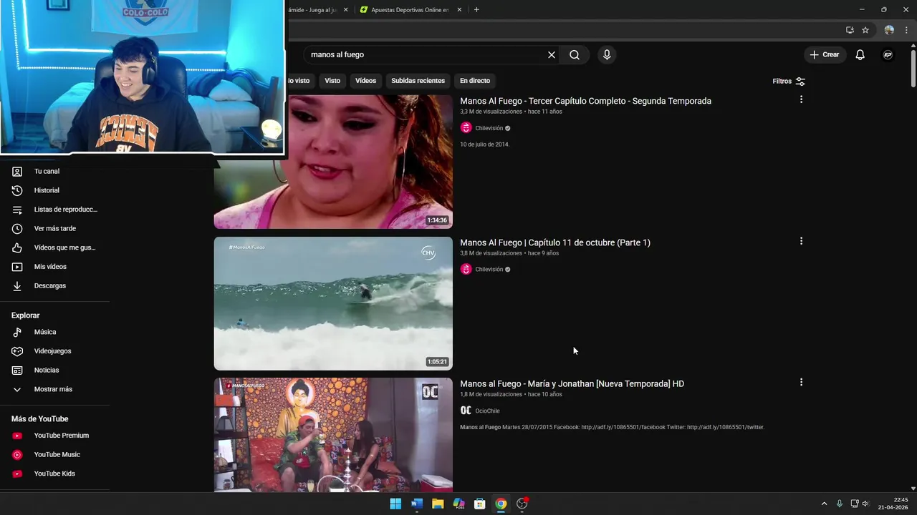Open options menu for Capítulo 11 de octubre video
Image resolution: width=917 pixels, height=515 pixels.
coord(801,241)
